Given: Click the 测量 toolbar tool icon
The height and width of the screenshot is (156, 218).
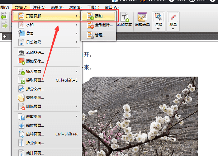Looking at the screenshot, I should [173, 17].
